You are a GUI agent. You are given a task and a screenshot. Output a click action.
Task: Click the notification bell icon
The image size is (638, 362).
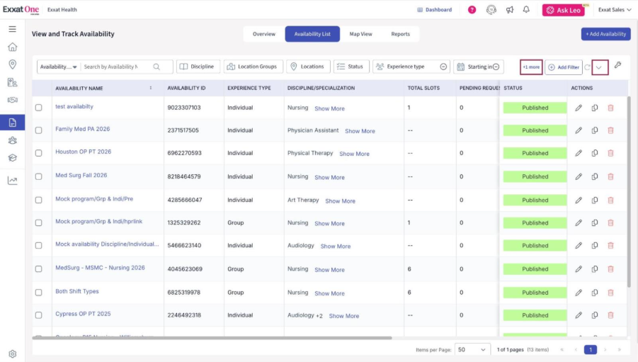tap(526, 10)
